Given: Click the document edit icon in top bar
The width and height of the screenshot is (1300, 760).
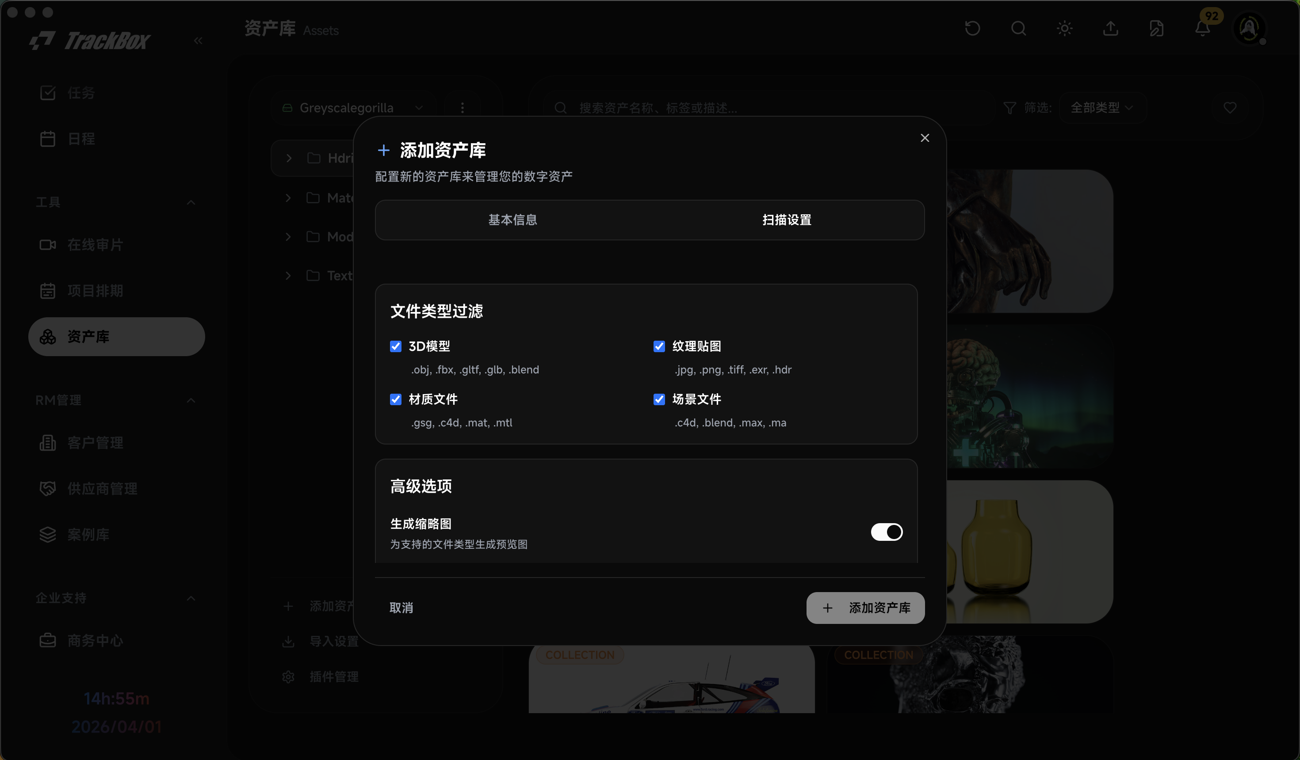Looking at the screenshot, I should (1156, 28).
